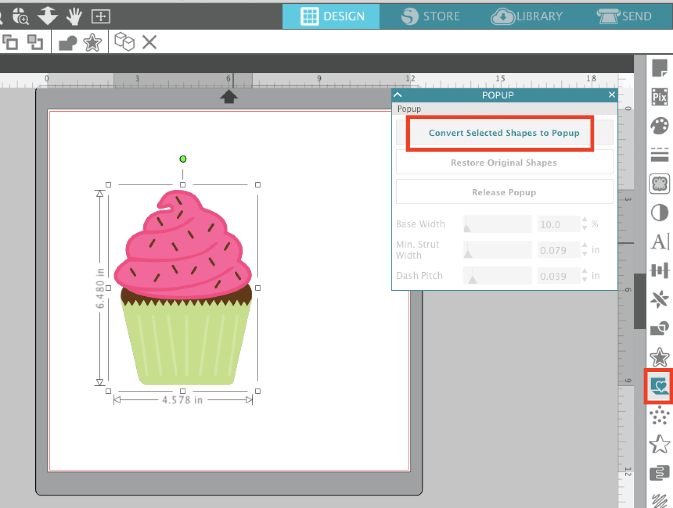Screen dimensions: 673x508
Task: Click the Weld shapes toolbar icon
Action: tap(69, 42)
